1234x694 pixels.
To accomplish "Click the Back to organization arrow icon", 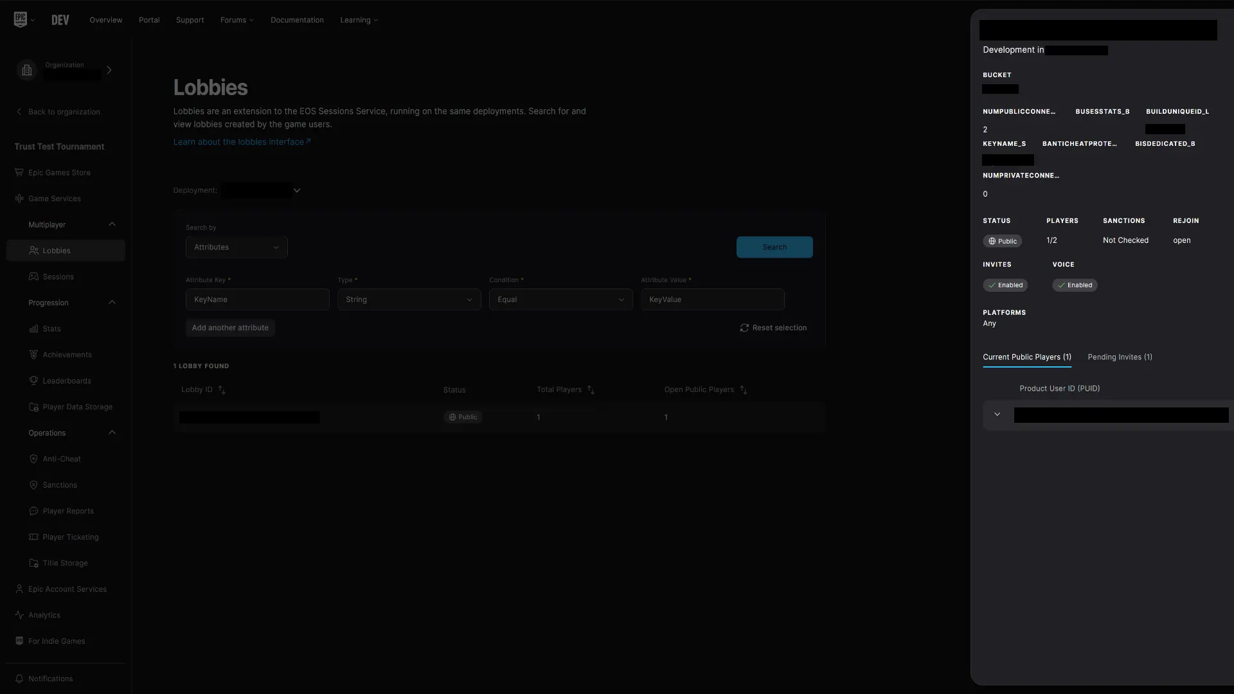I will pyautogui.click(x=19, y=112).
